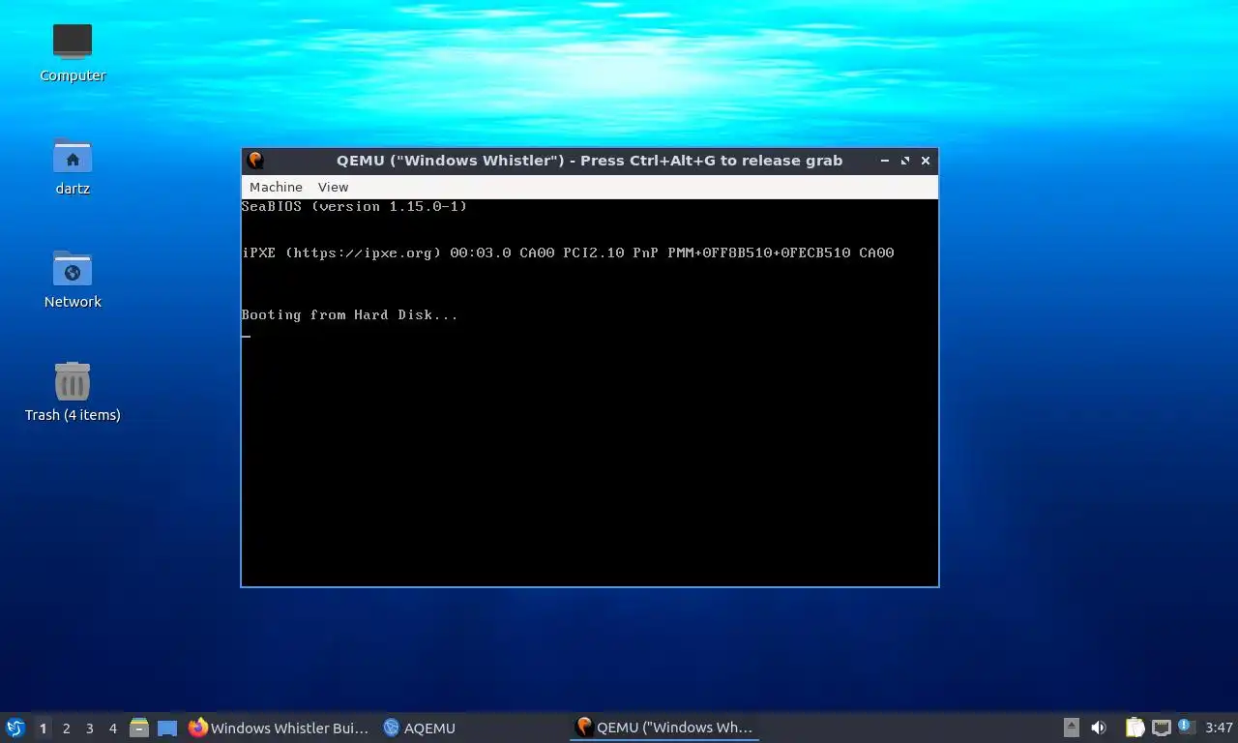Screen dimensions: 1238x743
Task: Open the Lubuntu start menu
Action: click(x=15, y=728)
